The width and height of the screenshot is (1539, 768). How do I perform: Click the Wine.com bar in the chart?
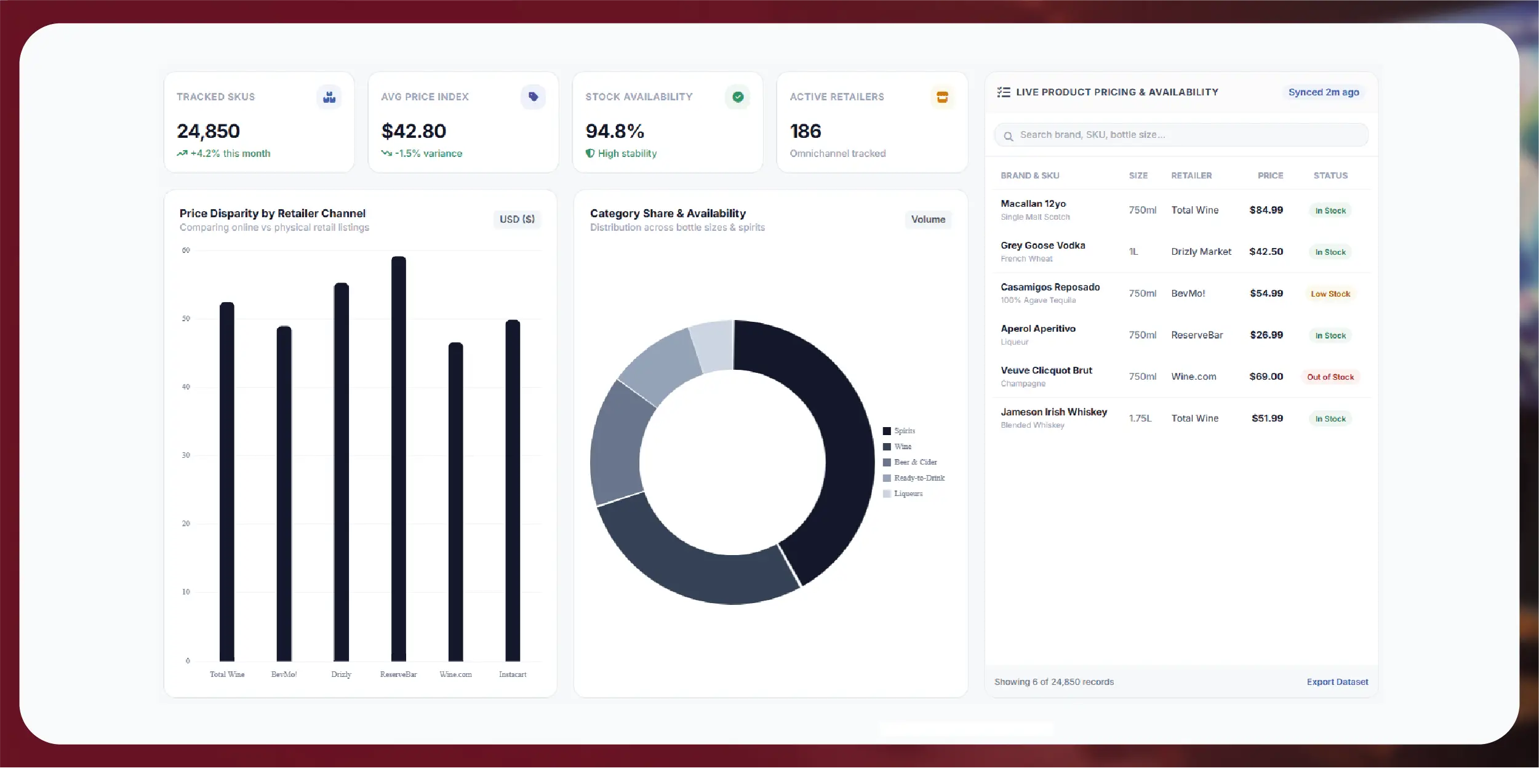tap(455, 502)
